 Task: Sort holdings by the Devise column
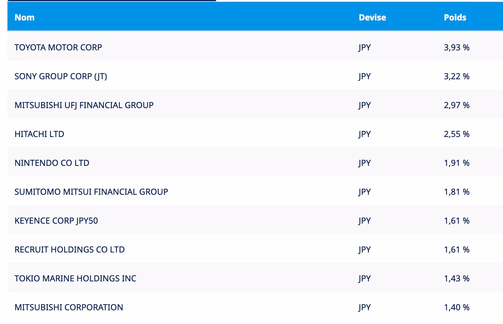point(372,17)
